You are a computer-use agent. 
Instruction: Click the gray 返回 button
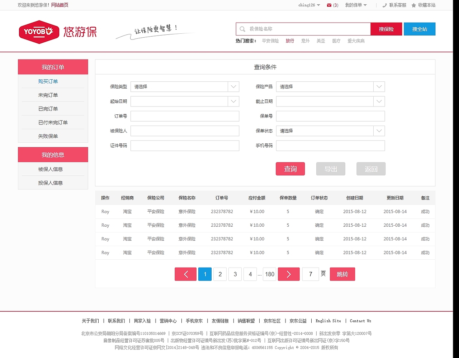pos(371,169)
